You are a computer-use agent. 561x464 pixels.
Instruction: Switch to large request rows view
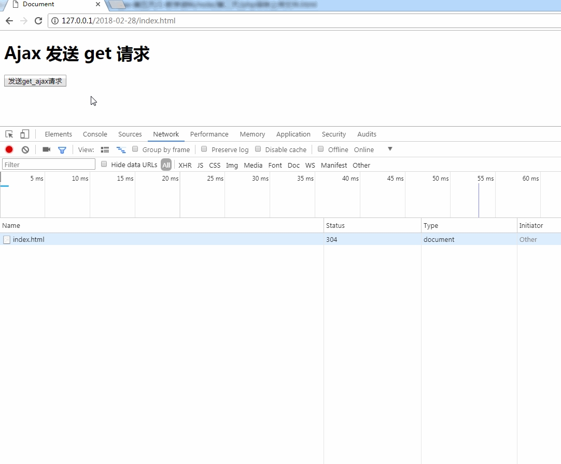tap(105, 149)
